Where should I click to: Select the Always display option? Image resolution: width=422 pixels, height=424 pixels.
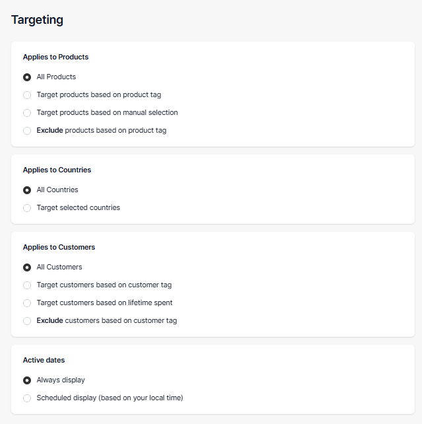(x=27, y=380)
